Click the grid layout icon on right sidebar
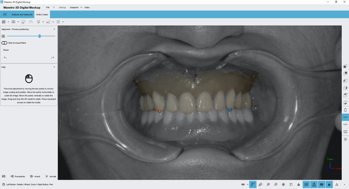This screenshot has height=189, width=349. tap(345, 139)
